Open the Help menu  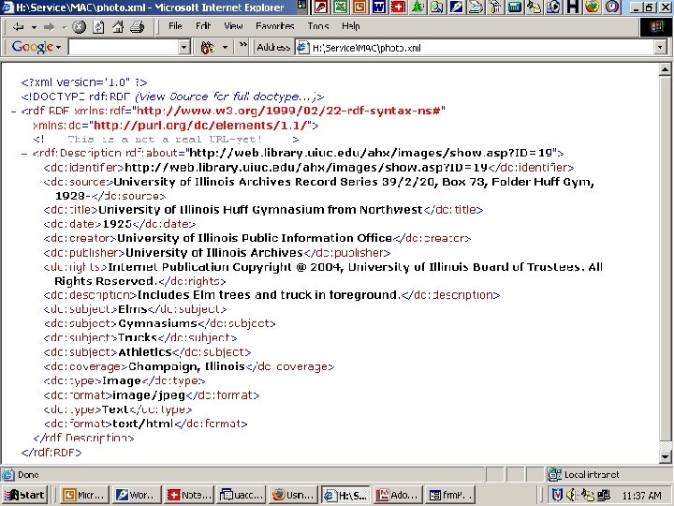(x=351, y=26)
